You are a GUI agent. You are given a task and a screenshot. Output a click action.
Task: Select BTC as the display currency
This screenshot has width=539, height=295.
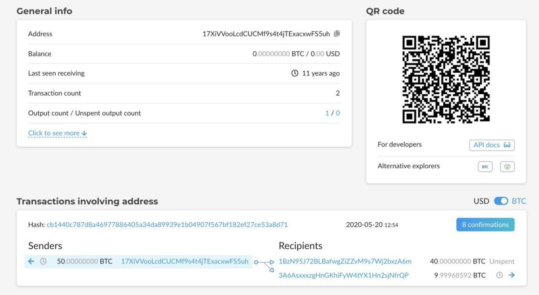point(519,201)
